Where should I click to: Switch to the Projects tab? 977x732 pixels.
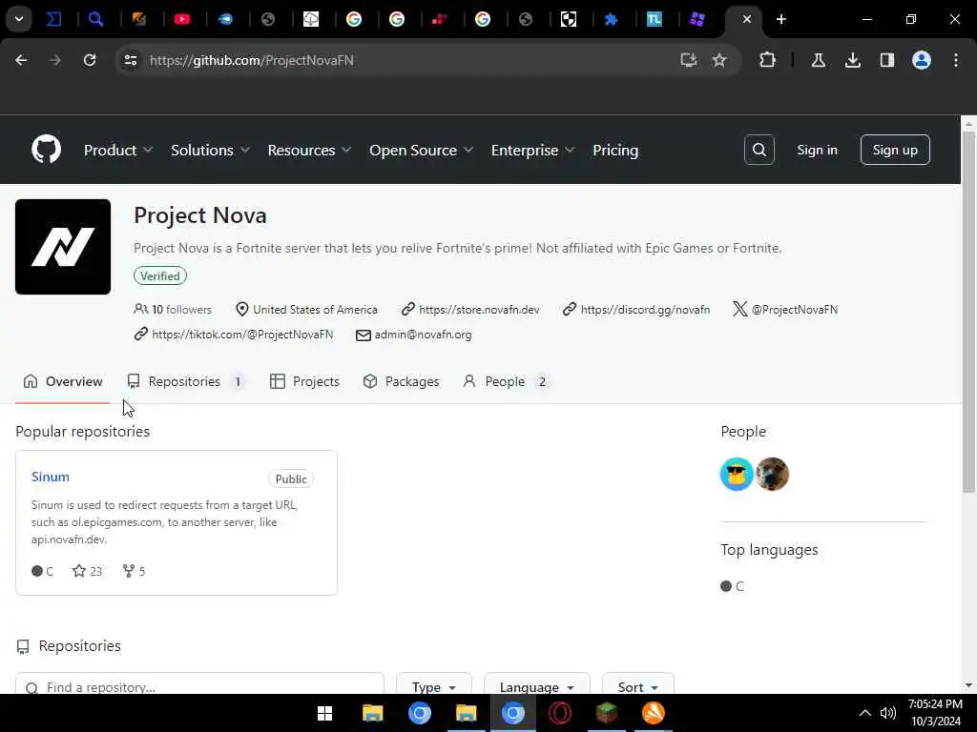pyautogui.click(x=304, y=381)
